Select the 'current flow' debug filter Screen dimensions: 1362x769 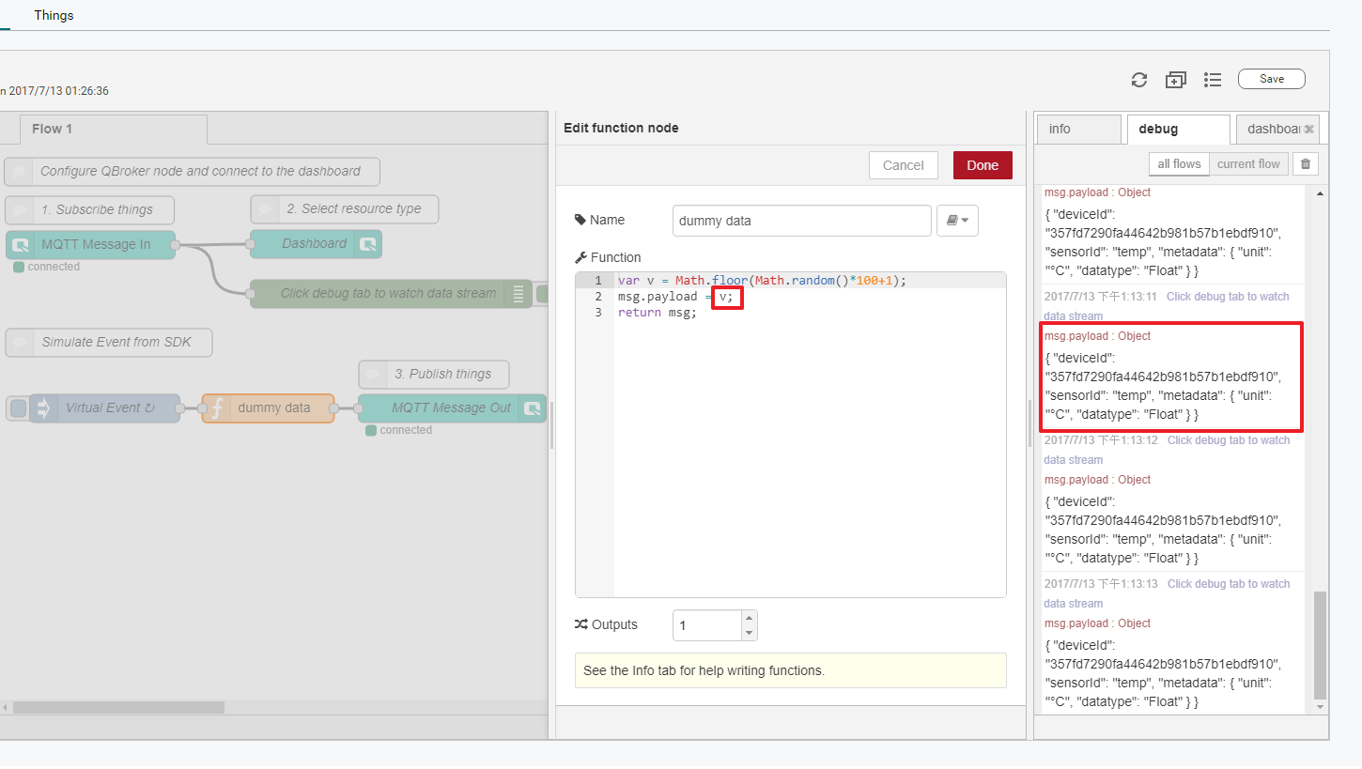[1248, 164]
